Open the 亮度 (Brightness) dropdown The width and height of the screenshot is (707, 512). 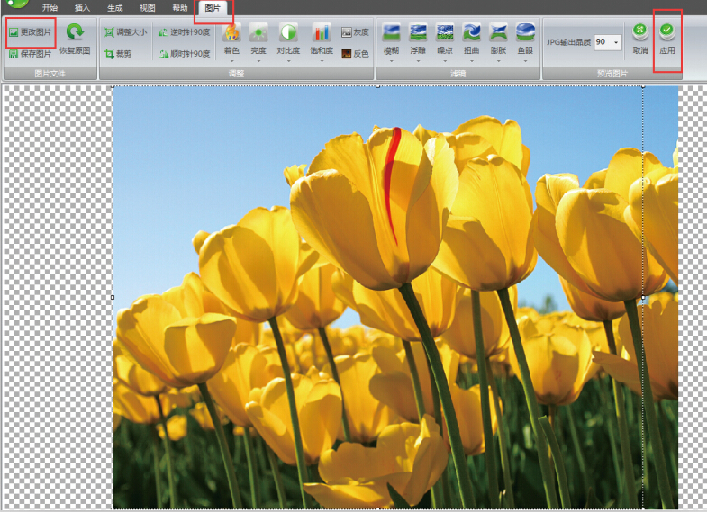click(x=258, y=61)
